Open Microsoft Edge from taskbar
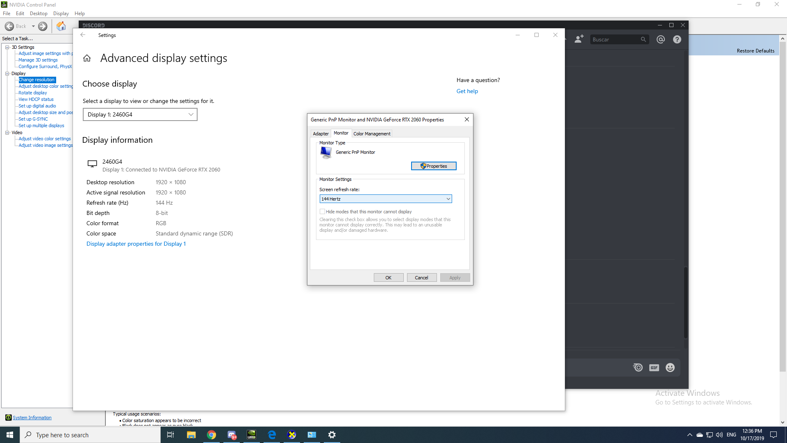The image size is (787, 443). 272,435
